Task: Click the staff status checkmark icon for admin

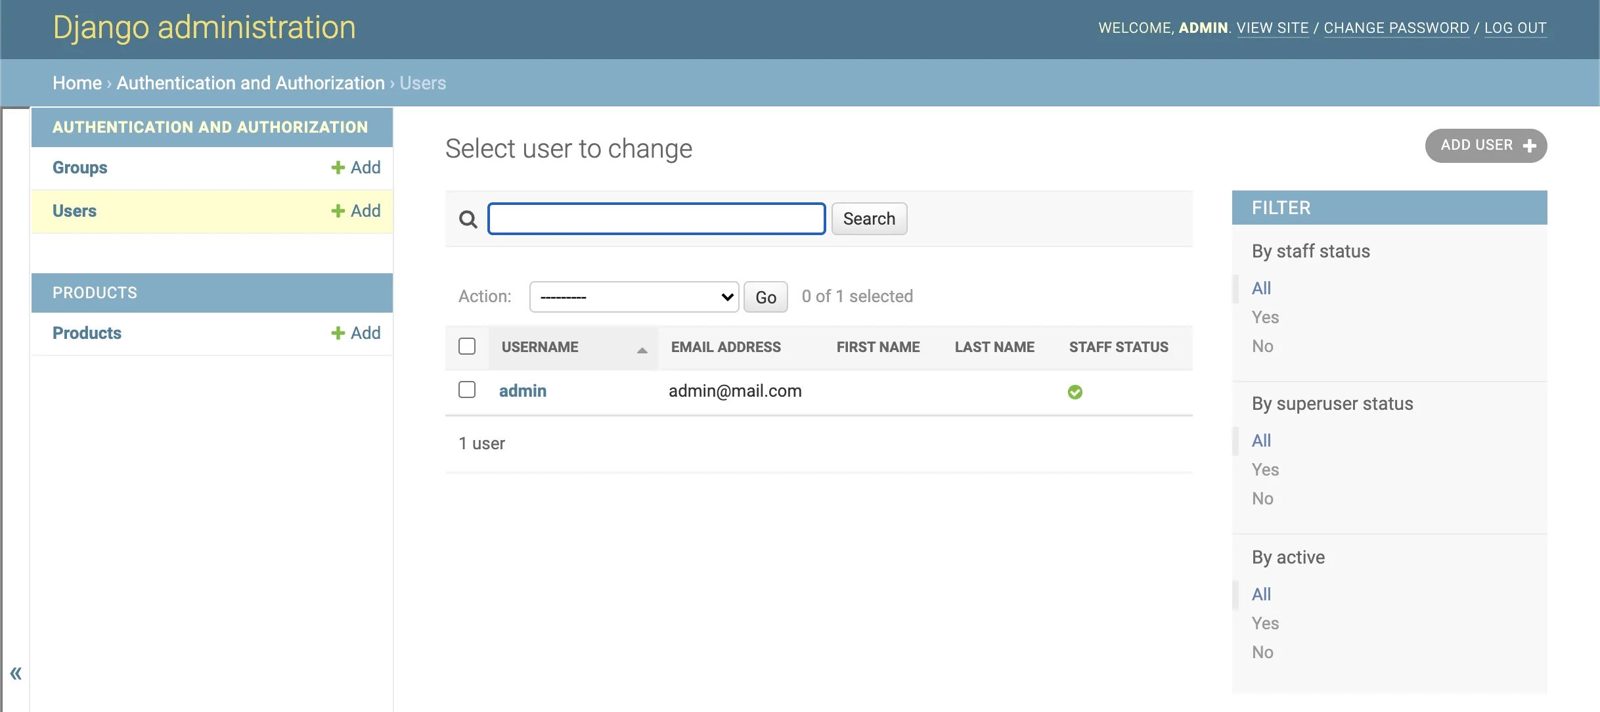Action: [1075, 391]
